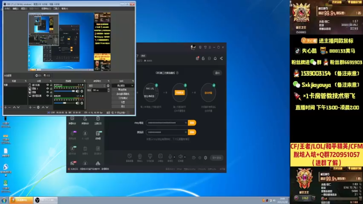Click microphone icon in streaming app toolbar
The height and width of the screenshot is (204, 363).
[170, 157]
